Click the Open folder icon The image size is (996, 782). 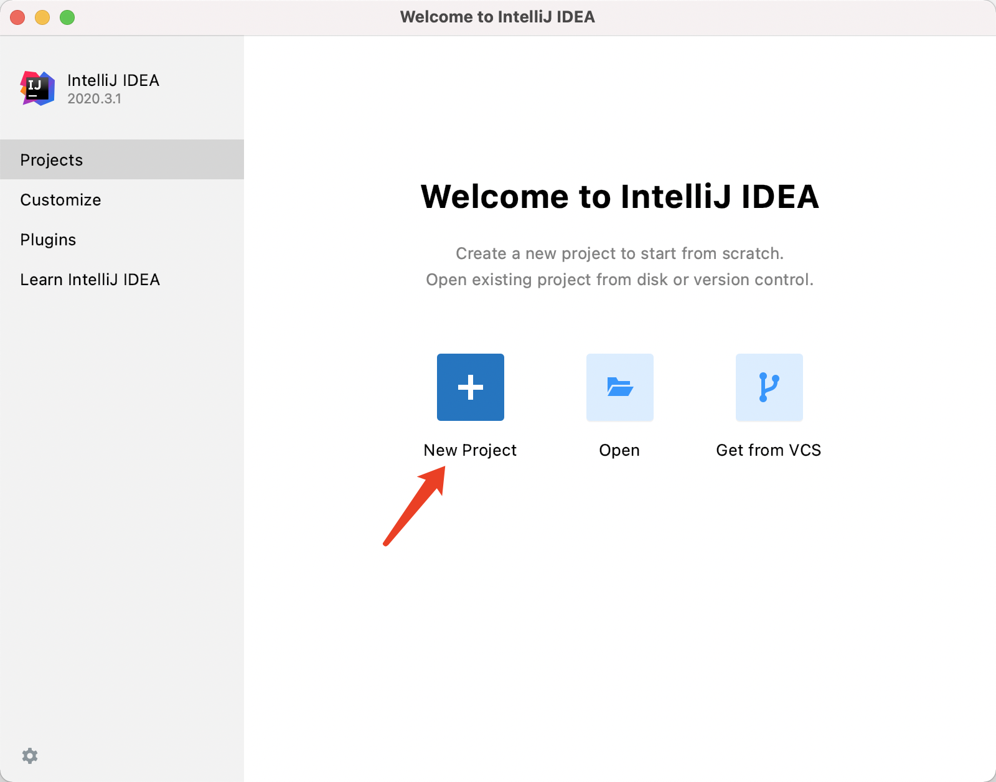[620, 387]
